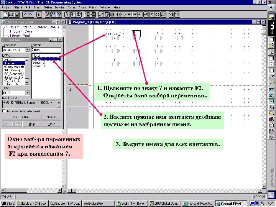Click the Help button in Variable Selection
Viewport: 276px width, 207px height.
click(32, 124)
